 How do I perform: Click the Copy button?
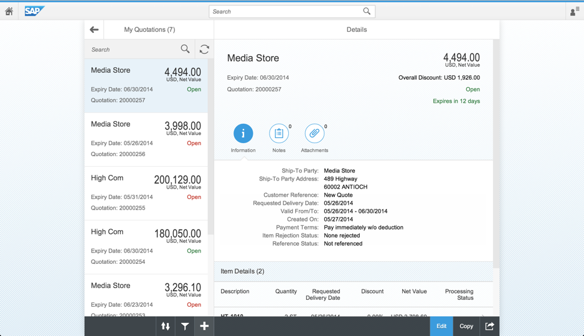pos(466,326)
